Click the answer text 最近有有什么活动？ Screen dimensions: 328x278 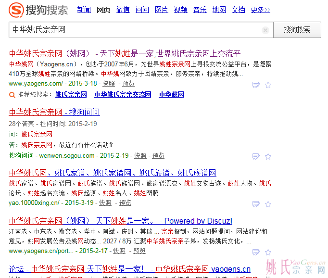[x=86, y=145]
